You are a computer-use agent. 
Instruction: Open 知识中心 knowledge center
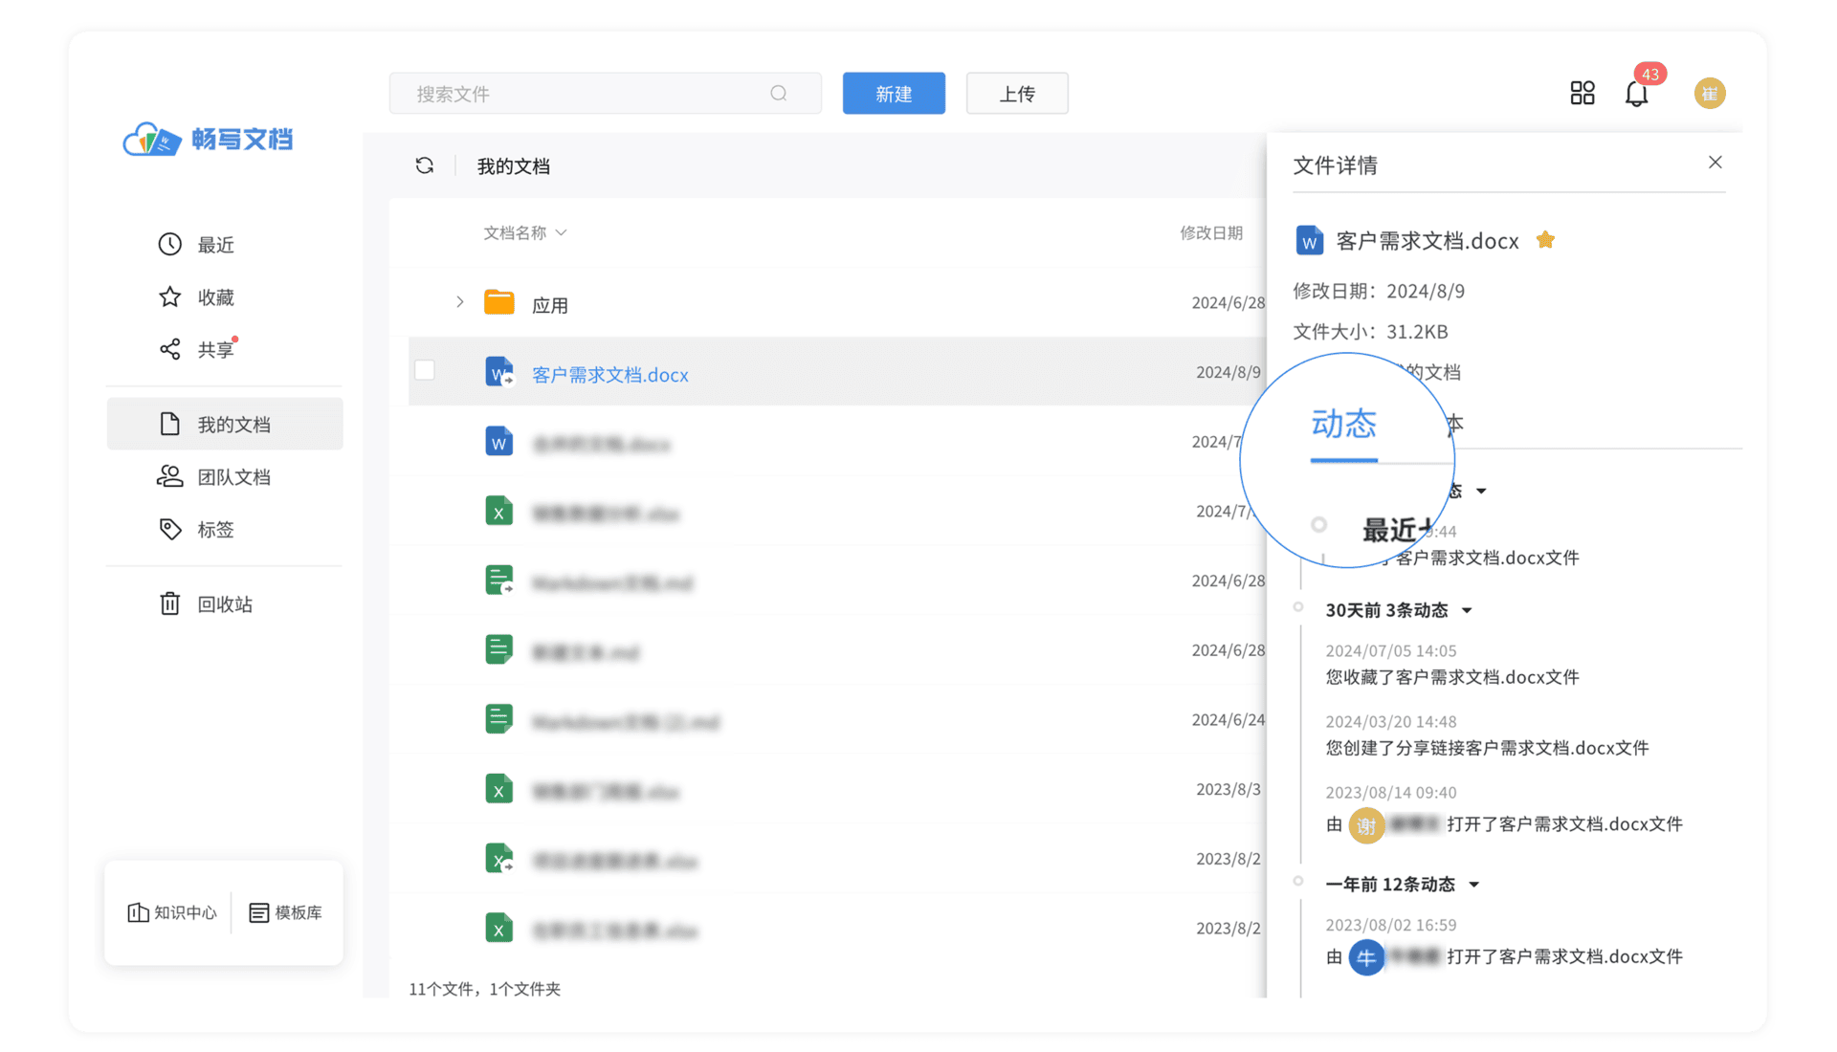coord(172,912)
